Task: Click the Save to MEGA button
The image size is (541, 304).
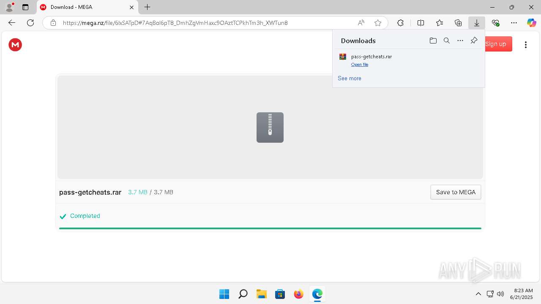Action: tap(456, 192)
